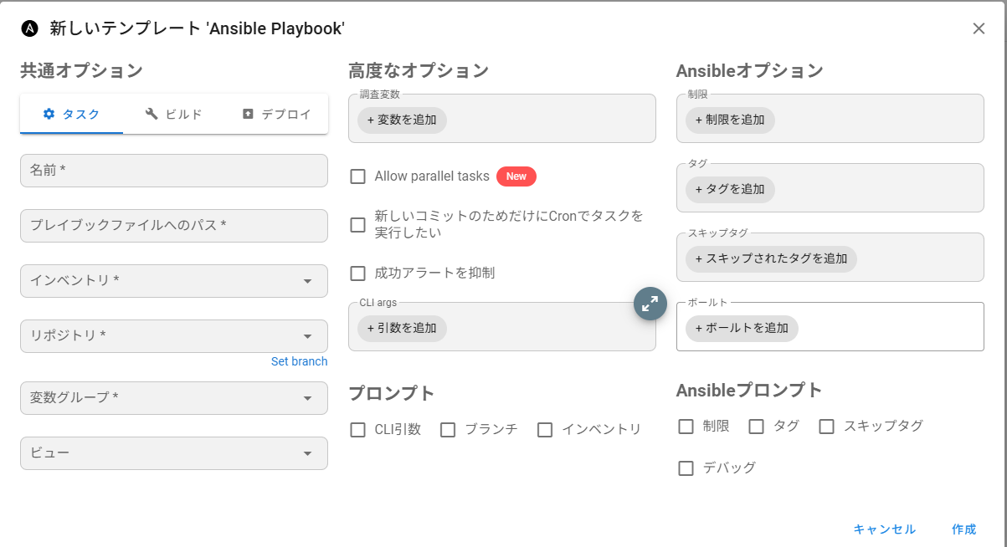Click the gear icon on タスク tab

[x=49, y=114]
